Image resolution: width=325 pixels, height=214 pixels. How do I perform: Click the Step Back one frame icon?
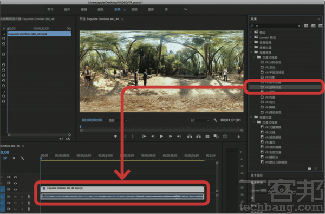(153, 136)
